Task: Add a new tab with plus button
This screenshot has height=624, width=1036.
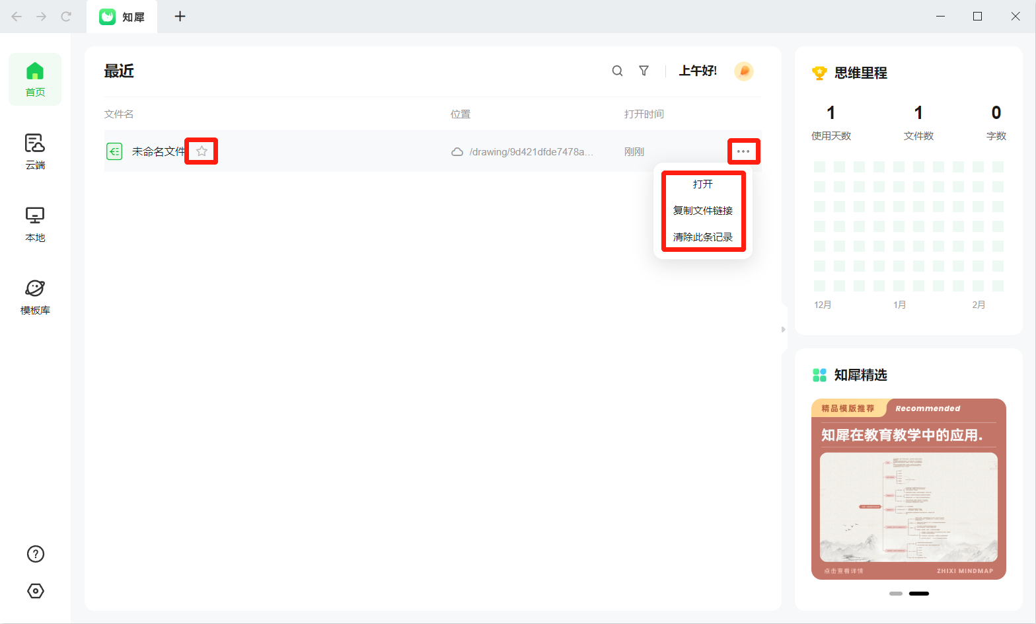Action: pyautogui.click(x=180, y=17)
